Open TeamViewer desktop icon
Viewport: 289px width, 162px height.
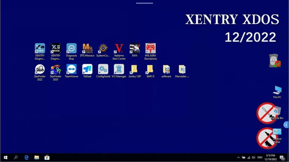coord(71,71)
